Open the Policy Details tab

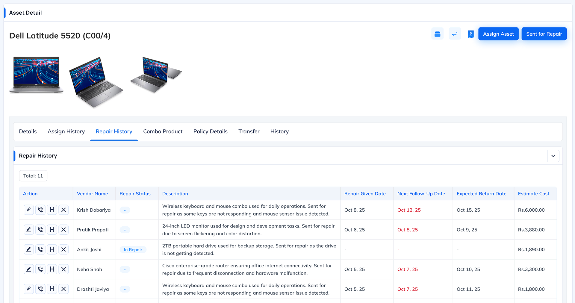pyautogui.click(x=210, y=131)
